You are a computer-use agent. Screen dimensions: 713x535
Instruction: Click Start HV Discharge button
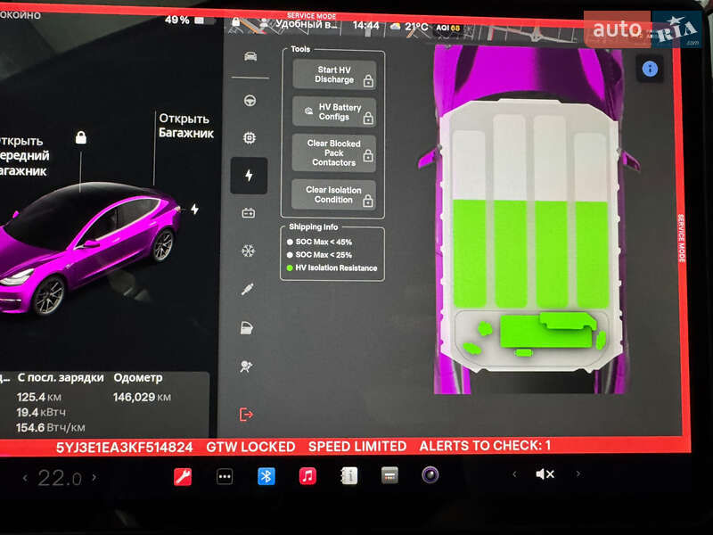tap(334, 75)
